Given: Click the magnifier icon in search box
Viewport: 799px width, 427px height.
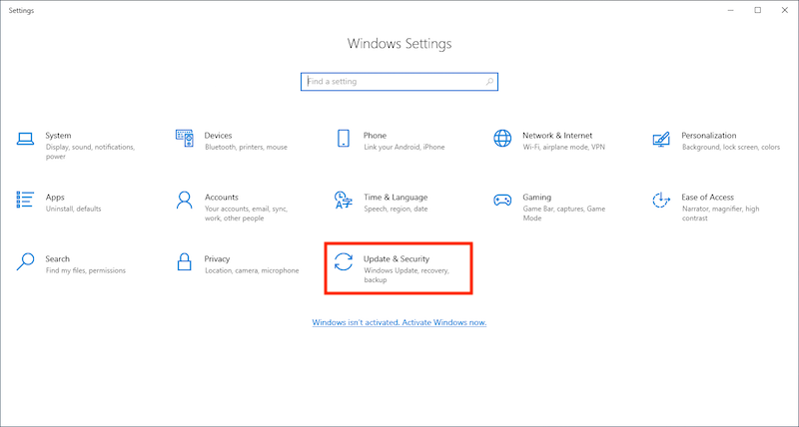Looking at the screenshot, I should [x=489, y=82].
